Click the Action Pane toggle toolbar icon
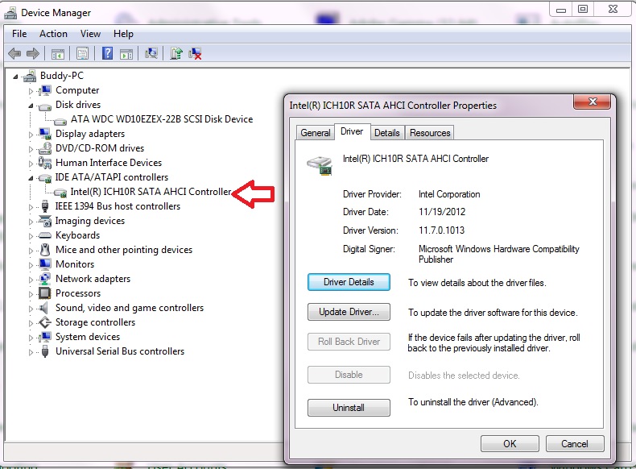 [126, 54]
